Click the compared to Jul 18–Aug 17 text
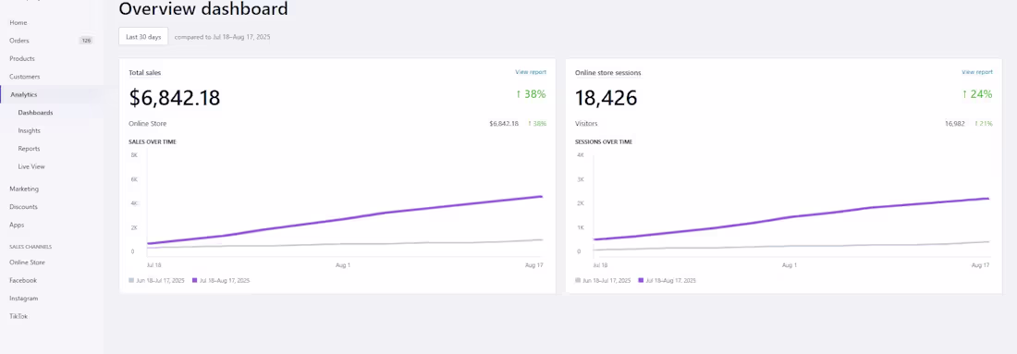 [223, 37]
